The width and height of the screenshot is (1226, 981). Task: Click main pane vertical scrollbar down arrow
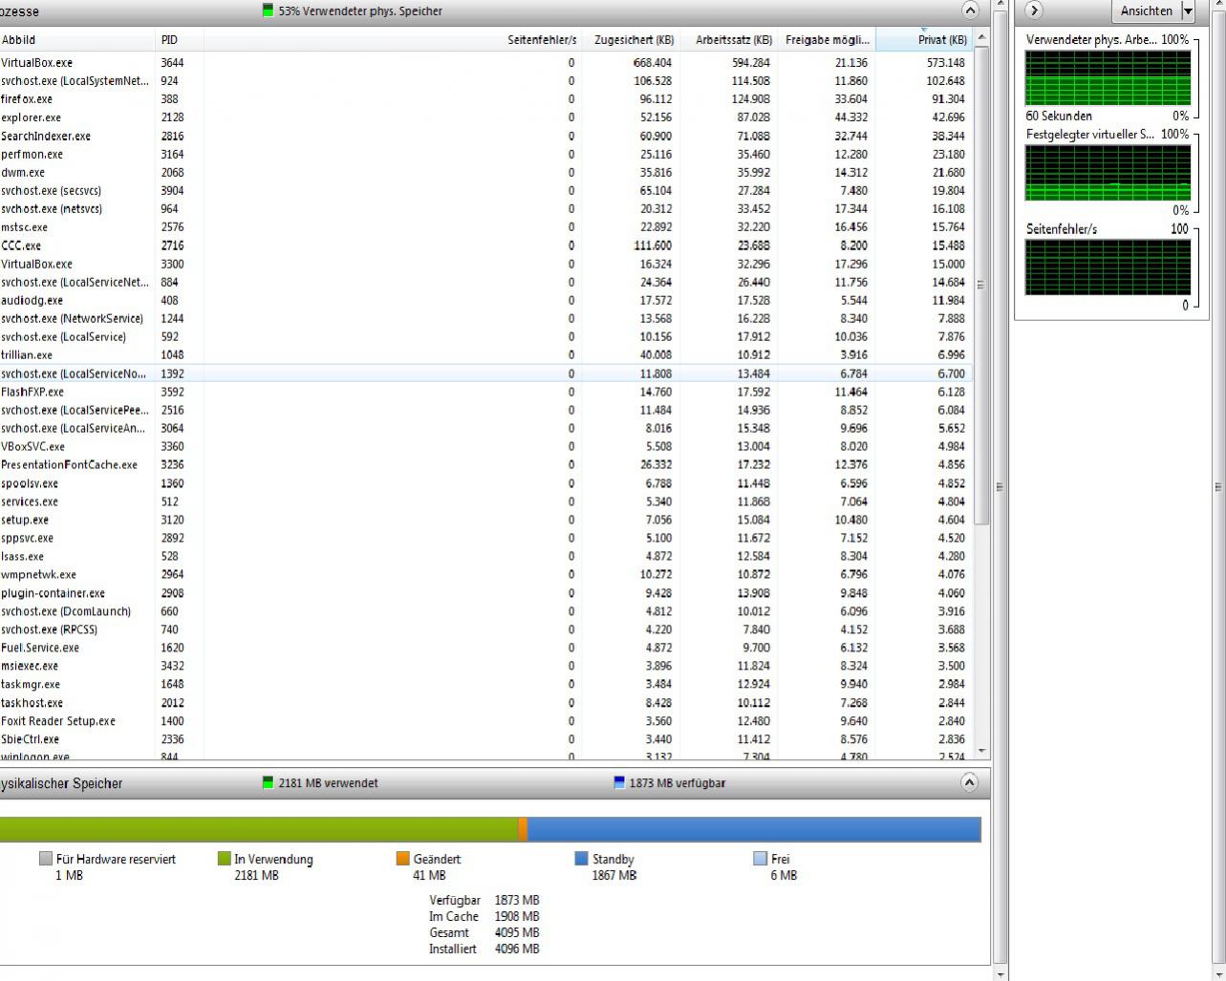click(x=1000, y=973)
